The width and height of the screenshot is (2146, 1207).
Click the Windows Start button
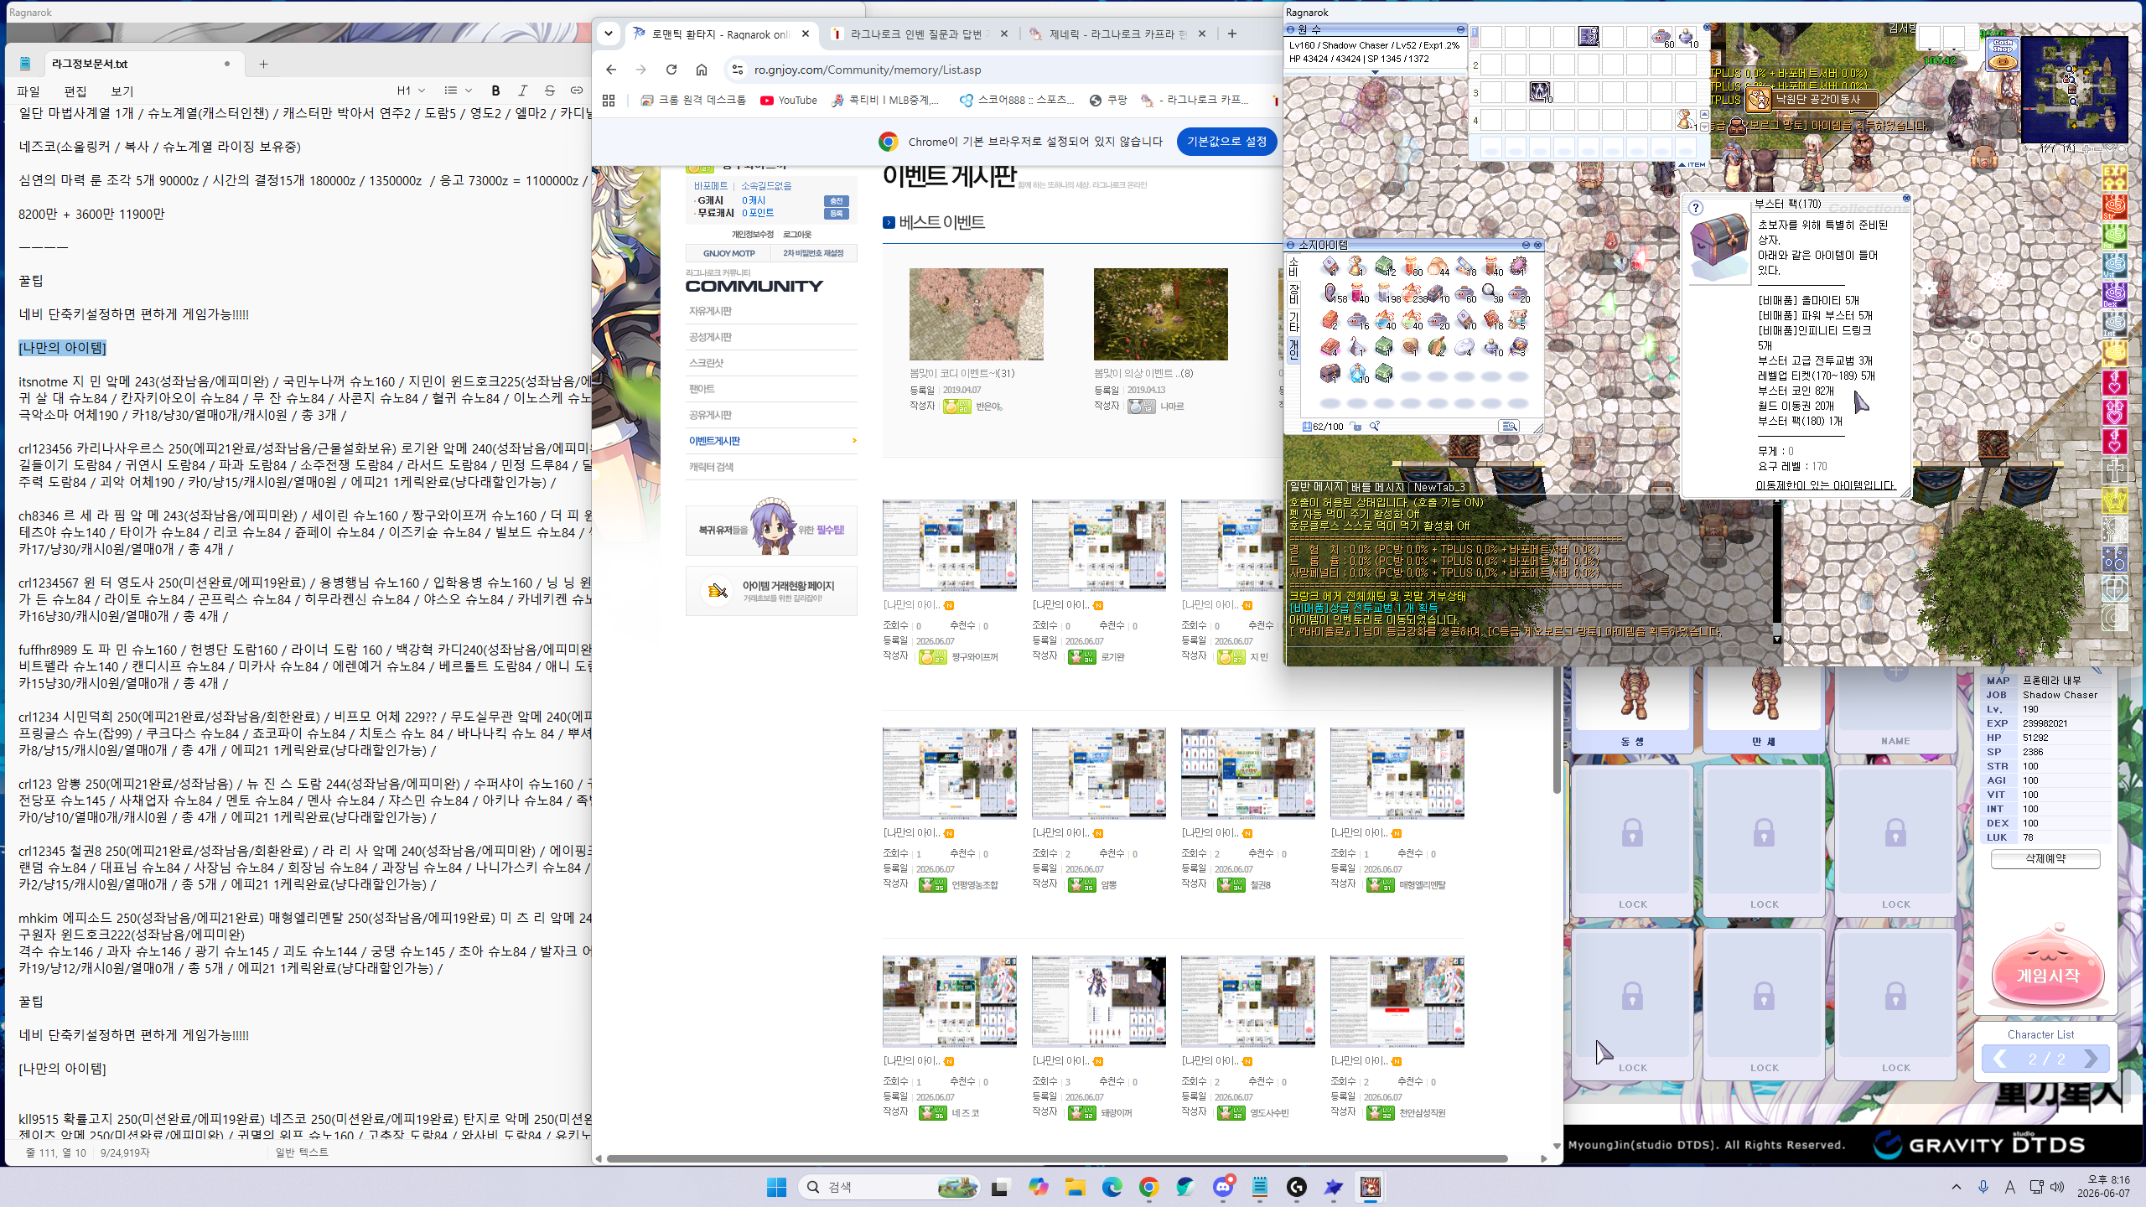click(x=776, y=1187)
